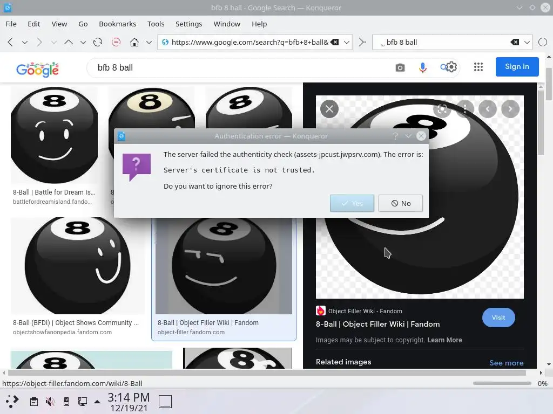Viewport: 553px width, 414px height.
Task: Open the KDE application launcher
Action: (12, 401)
